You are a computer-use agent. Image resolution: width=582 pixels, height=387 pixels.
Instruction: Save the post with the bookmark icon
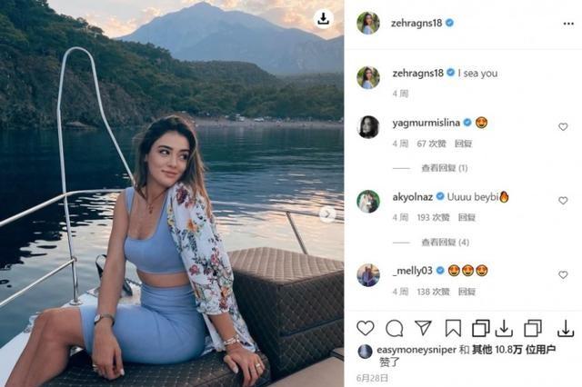click(x=453, y=328)
